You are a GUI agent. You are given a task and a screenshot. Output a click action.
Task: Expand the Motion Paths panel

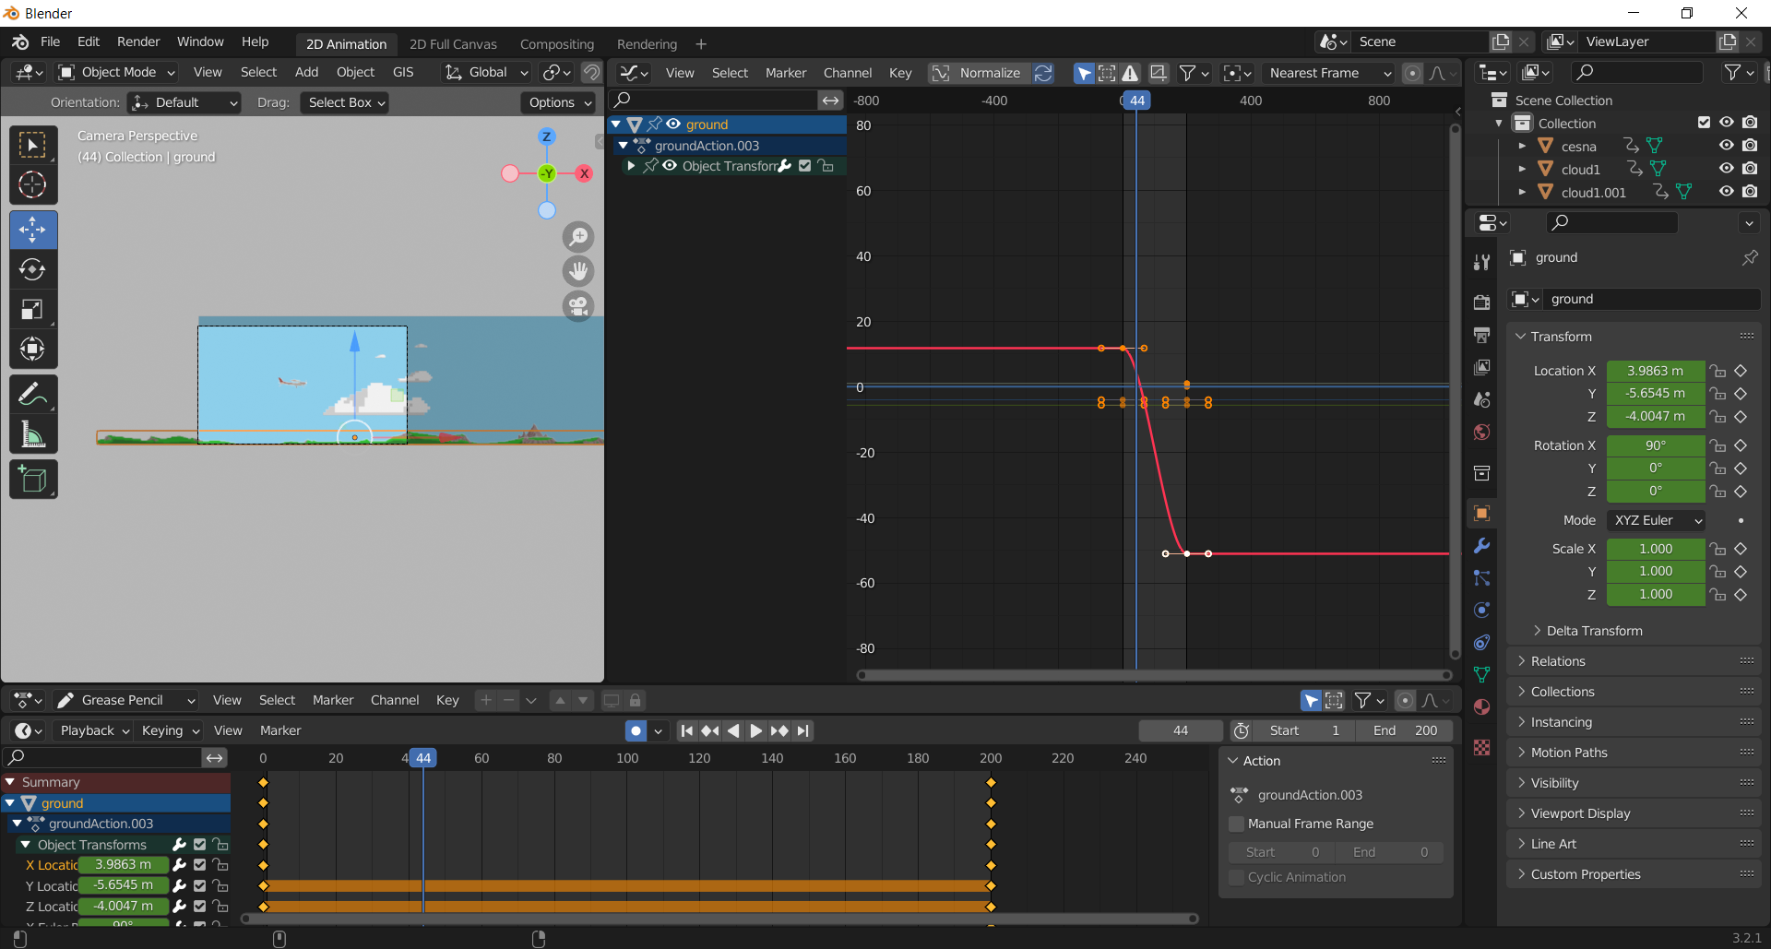coord(1634,753)
